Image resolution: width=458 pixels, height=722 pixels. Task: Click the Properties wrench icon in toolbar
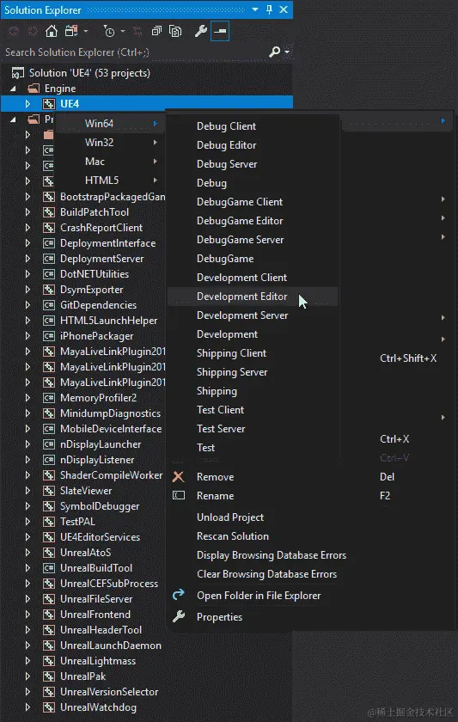coord(201,31)
